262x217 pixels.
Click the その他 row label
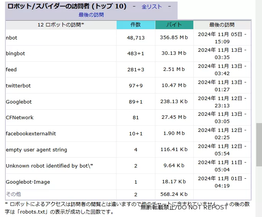[13, 194]
